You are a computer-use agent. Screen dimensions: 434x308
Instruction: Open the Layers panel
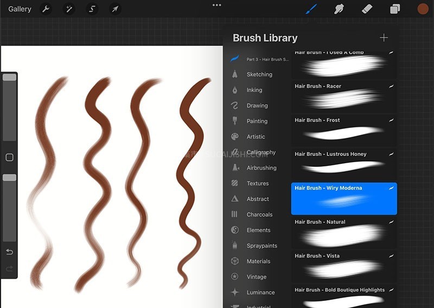[x=395, y=9]
